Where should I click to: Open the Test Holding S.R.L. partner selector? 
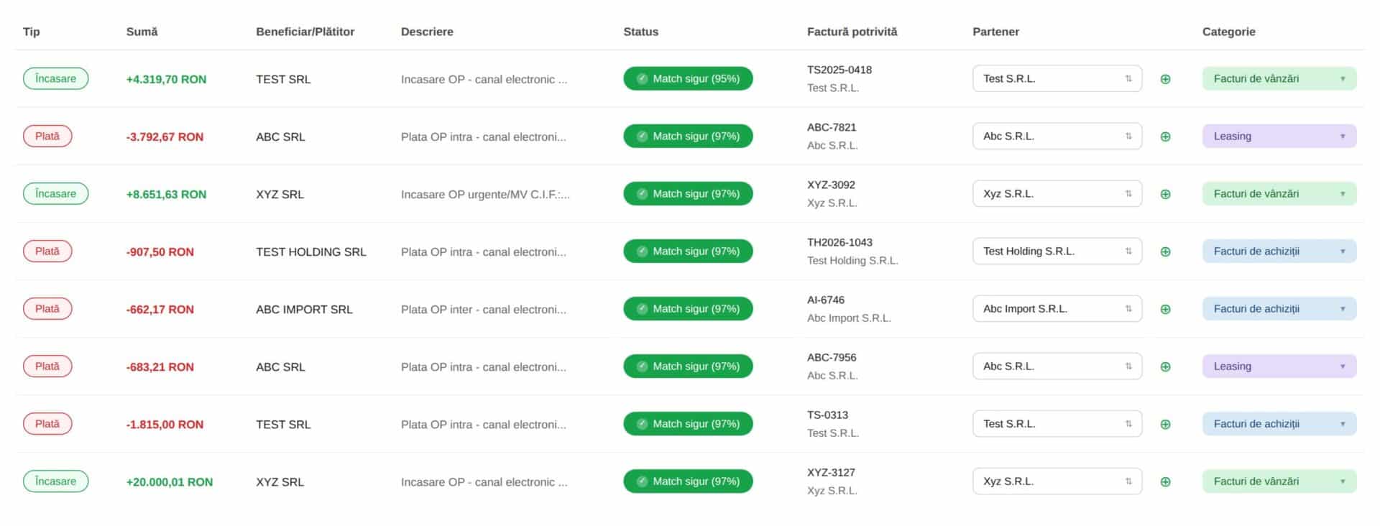point(1057,251)
